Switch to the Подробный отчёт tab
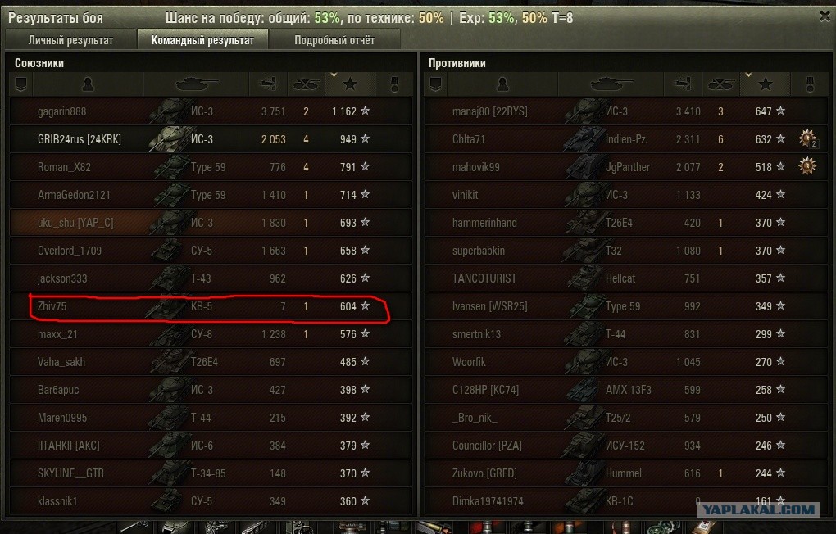836x534 pixels. click(x=334, y=40)
